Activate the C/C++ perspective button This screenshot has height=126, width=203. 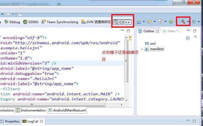point(122,22)
